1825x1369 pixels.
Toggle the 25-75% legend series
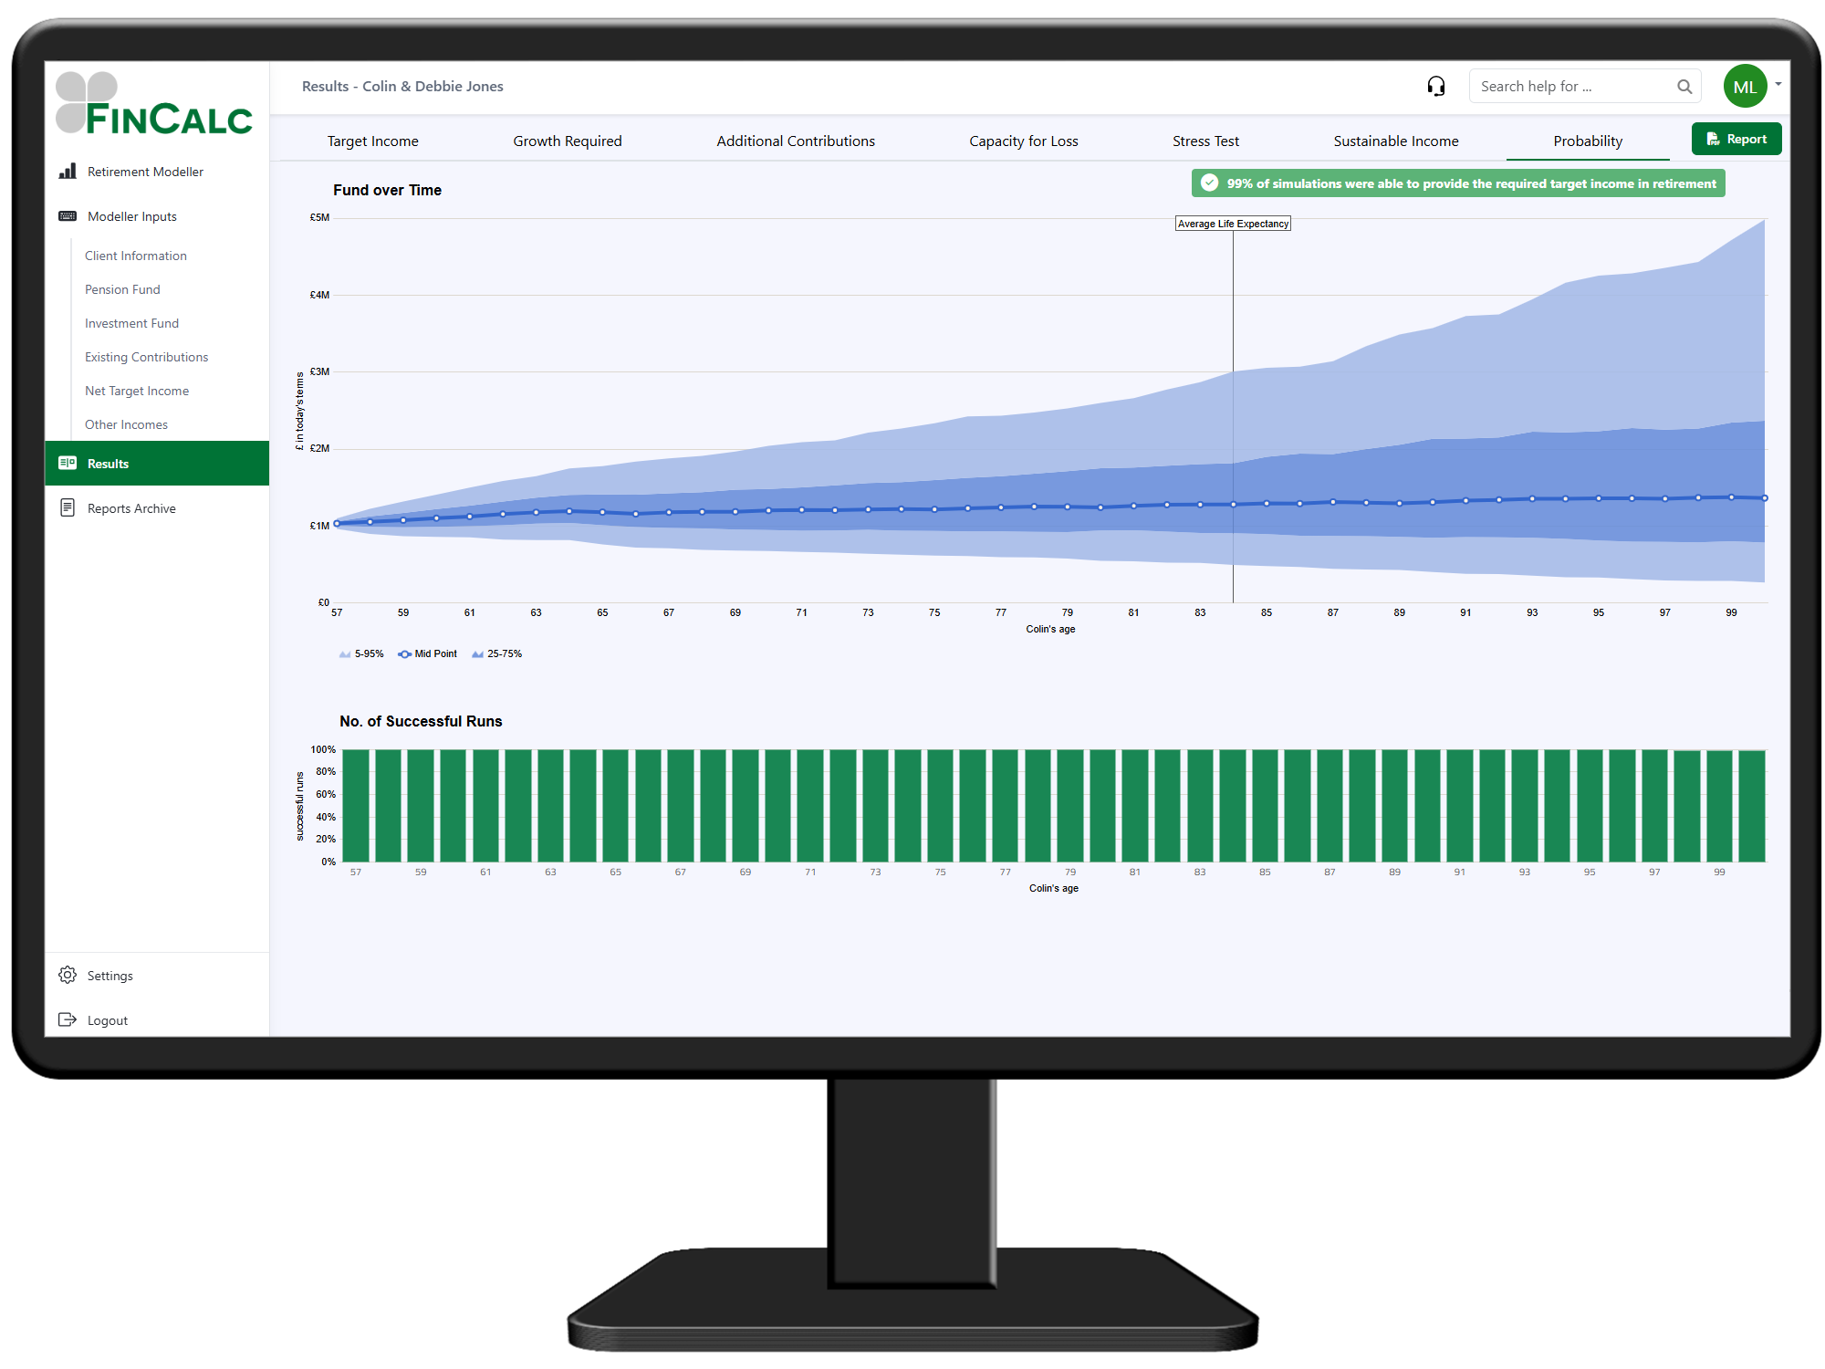(497, 653)
